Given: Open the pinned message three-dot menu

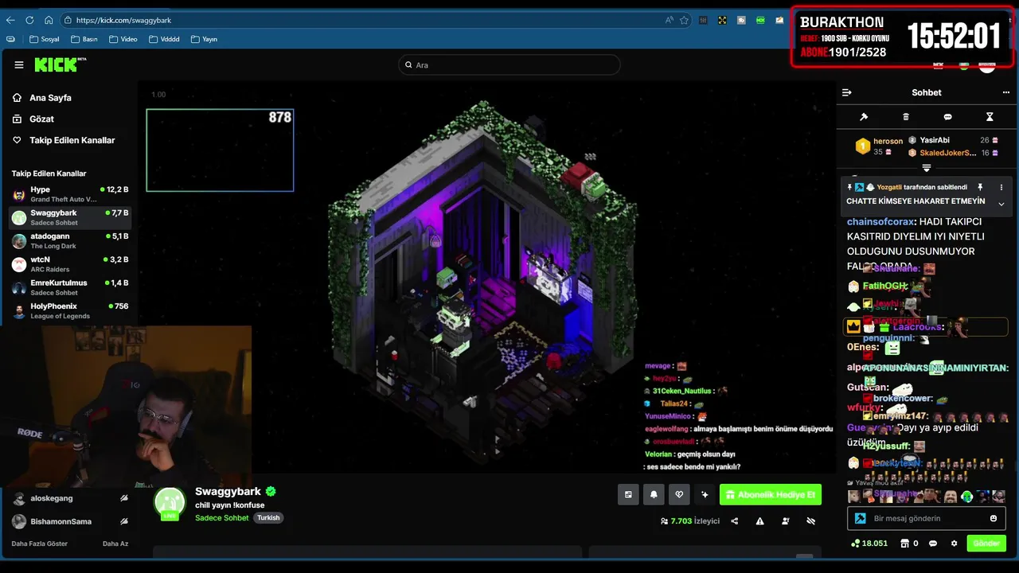Looking at the screenshot, I should 1001,187.
